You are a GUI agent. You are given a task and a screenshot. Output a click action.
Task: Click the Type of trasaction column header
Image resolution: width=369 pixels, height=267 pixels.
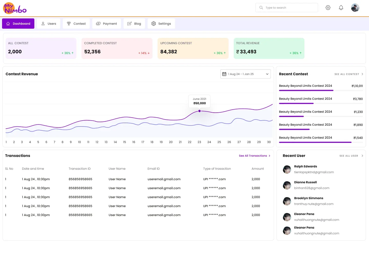point(217,169)
